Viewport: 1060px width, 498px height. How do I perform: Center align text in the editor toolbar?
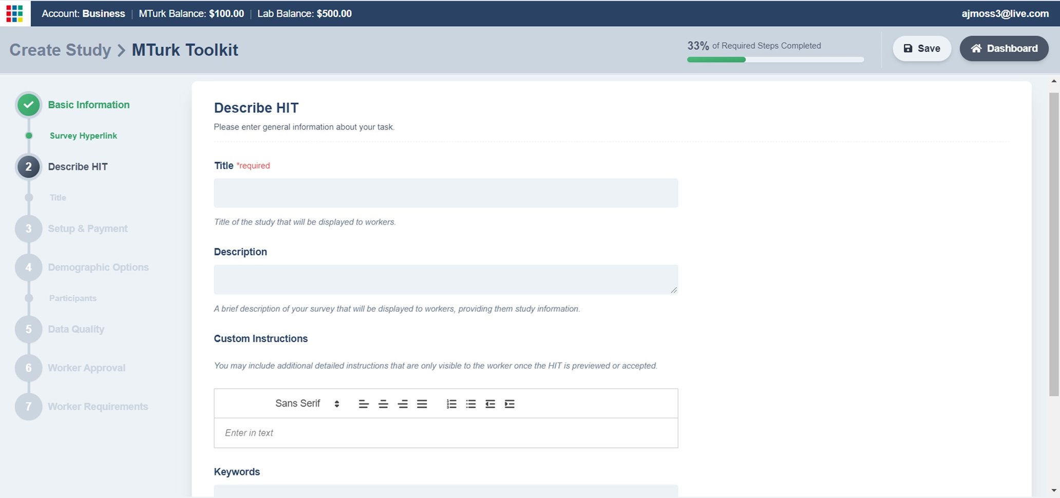[x=383, y=404]
